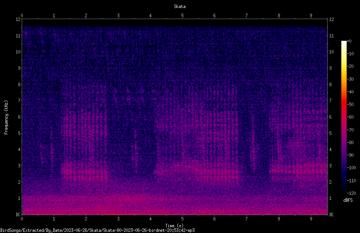
Task: Click the "-70" value on the color scale
Action: tap(350, 130)
